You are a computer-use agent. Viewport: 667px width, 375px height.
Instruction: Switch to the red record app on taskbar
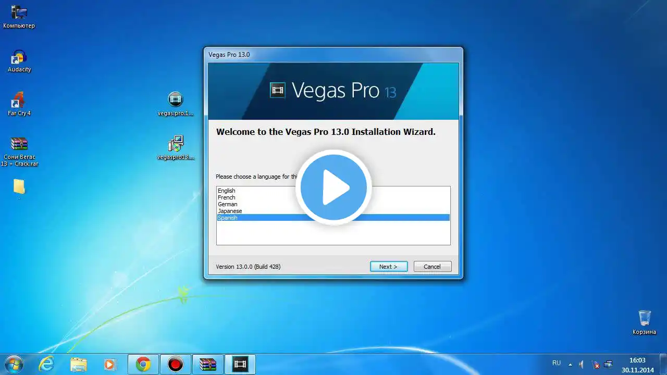click(x=176, y=364)
